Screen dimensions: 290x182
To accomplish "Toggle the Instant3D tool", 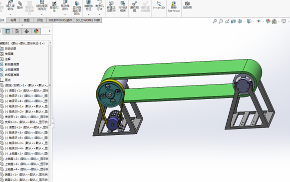I will pos(159,5).
